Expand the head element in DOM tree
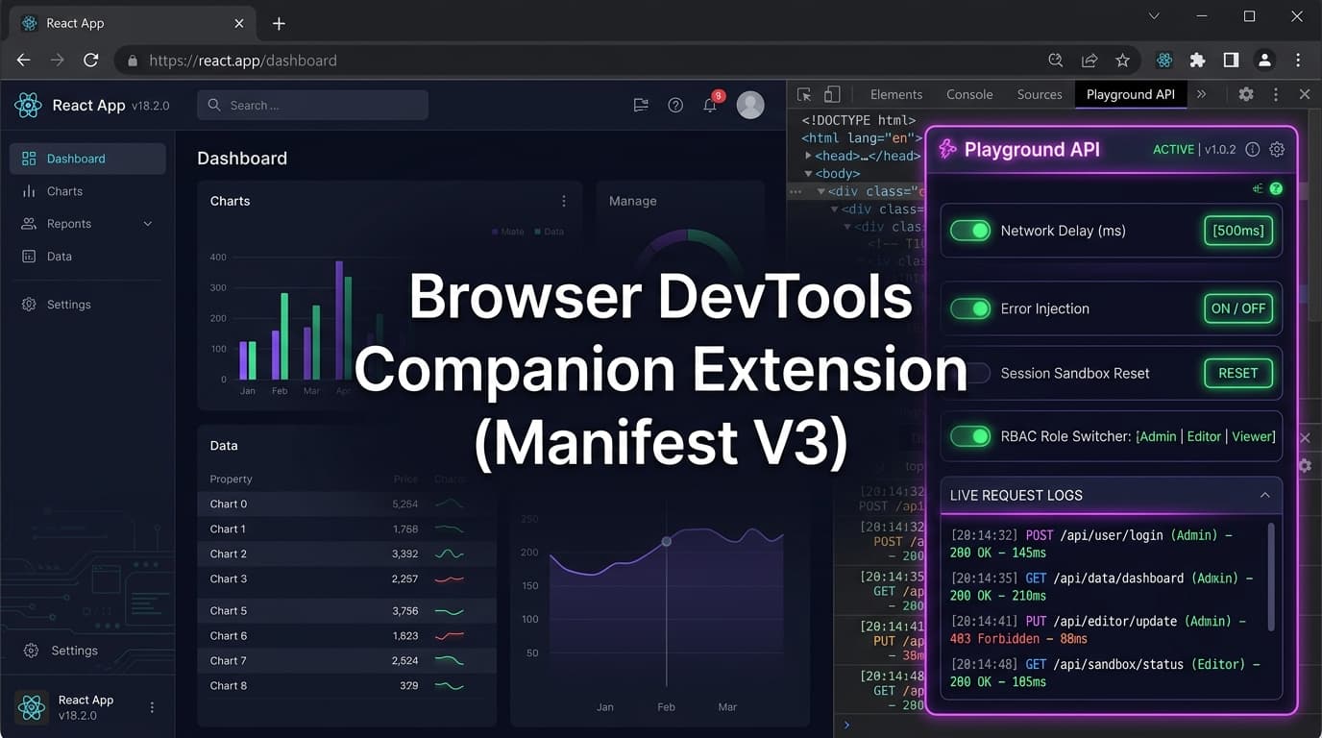 [808, 156]
